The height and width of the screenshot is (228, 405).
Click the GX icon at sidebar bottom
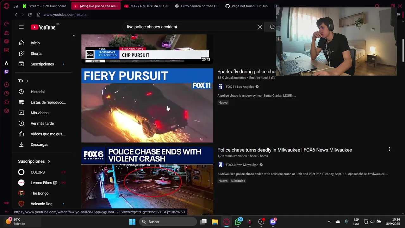tap(6, 203)
